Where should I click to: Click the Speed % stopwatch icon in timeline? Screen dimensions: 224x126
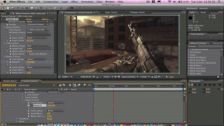[x=28, y=105]
